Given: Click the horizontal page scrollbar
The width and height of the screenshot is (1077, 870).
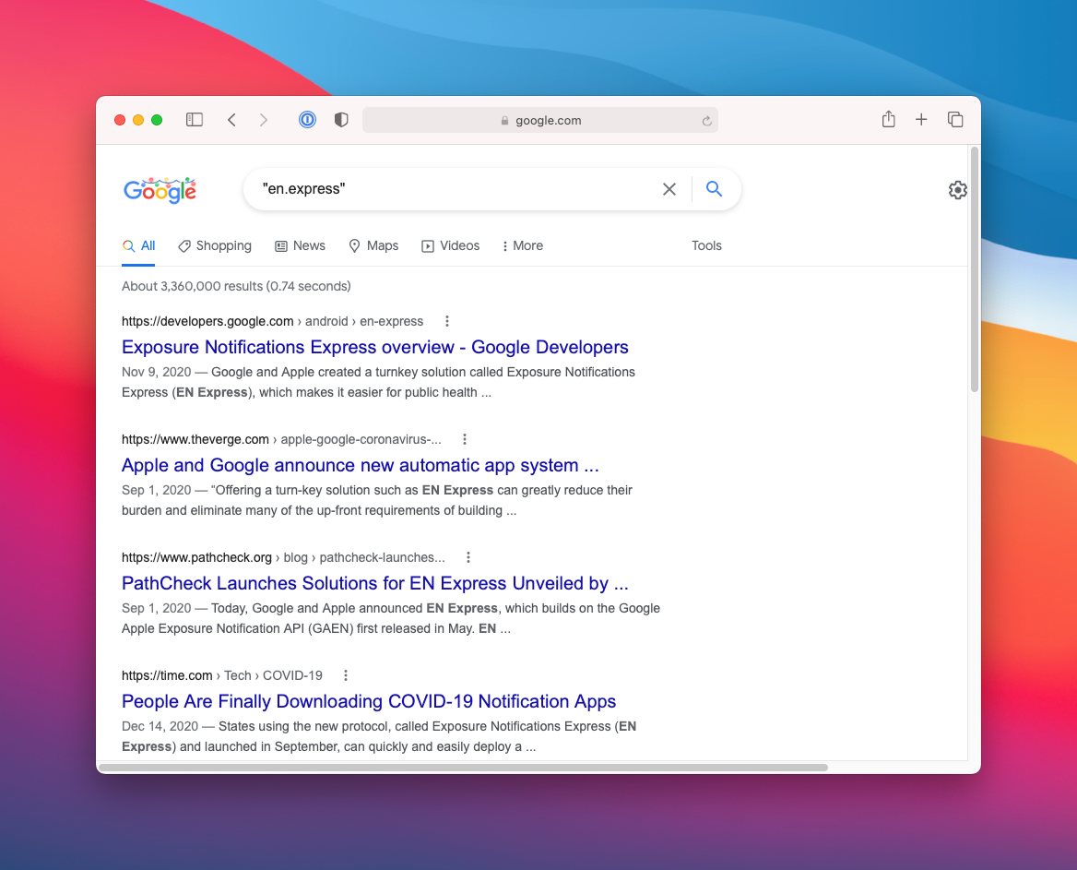Looking at the screenshot, I should tap(463, 768).
